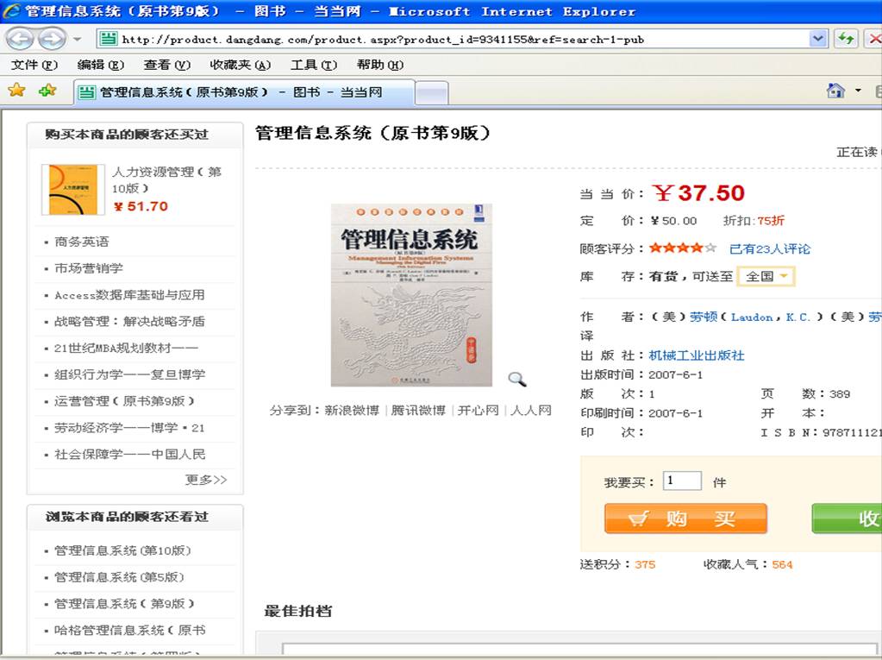Click the orange 购买 button

[685, 519]
